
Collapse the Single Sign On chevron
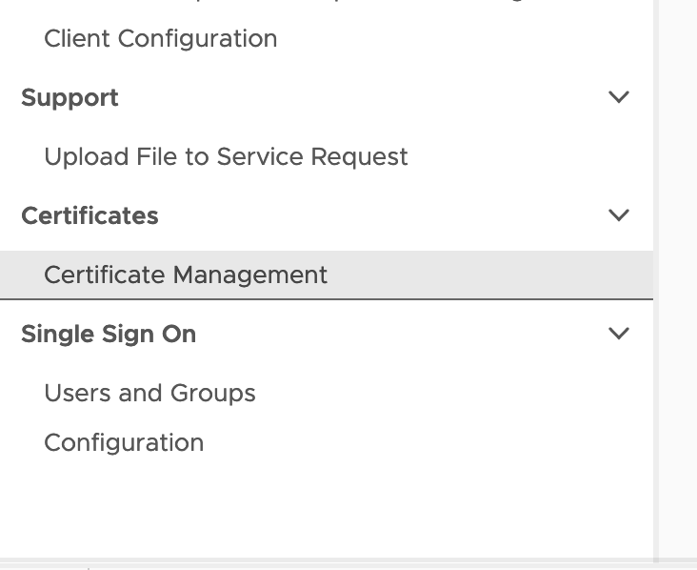point(619,334)
